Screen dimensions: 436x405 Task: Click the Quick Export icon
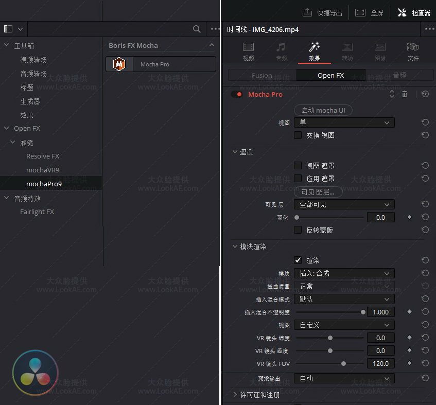(307, 13)
